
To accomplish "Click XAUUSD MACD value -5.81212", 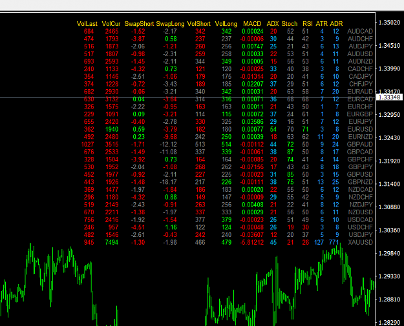I will point(251,242).
